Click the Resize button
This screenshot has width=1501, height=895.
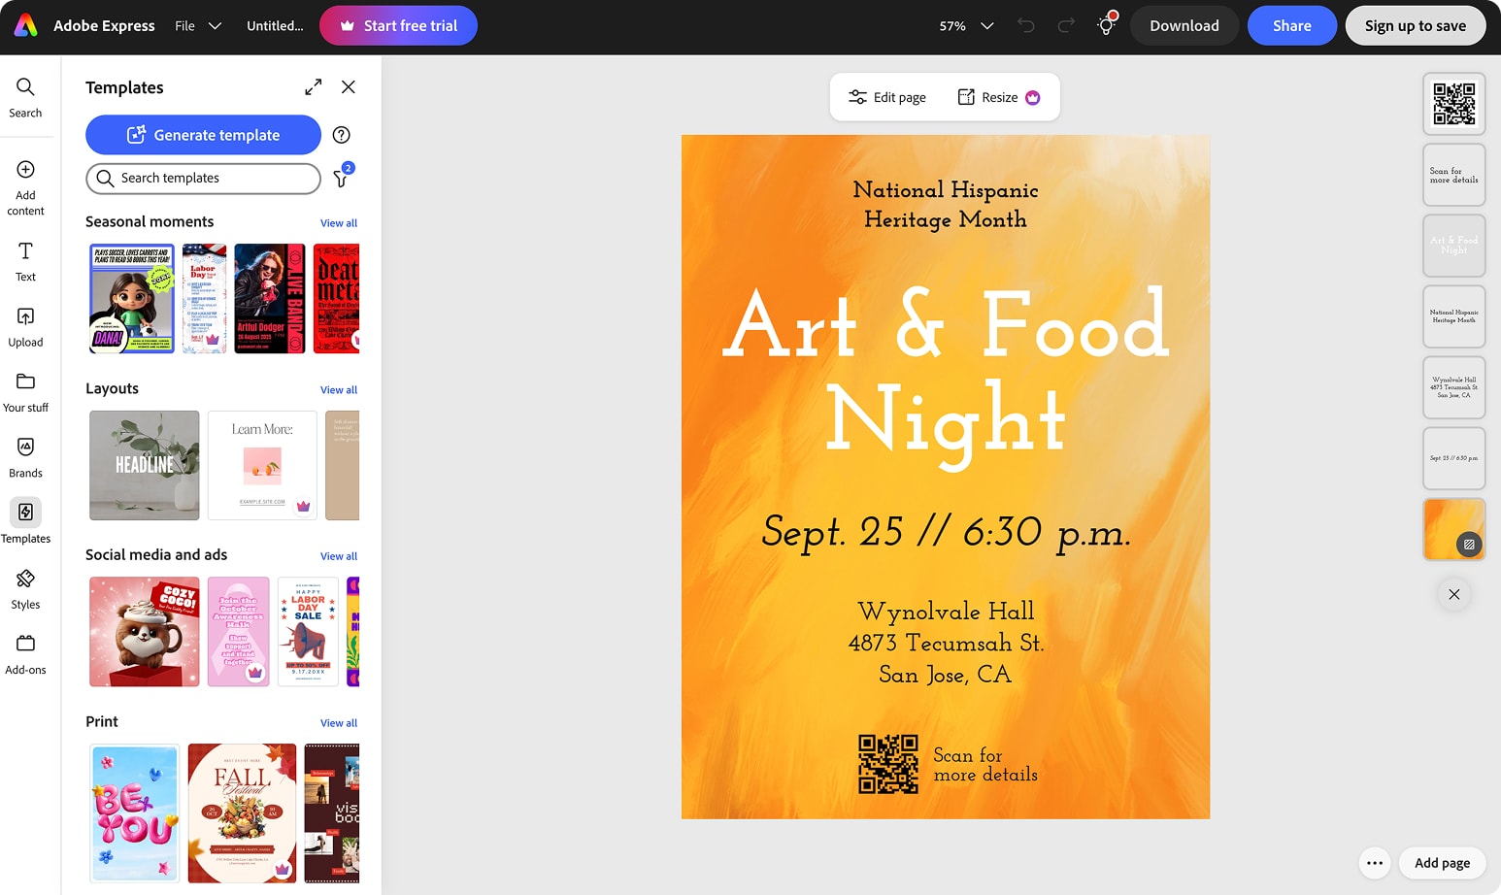[999, 97]
